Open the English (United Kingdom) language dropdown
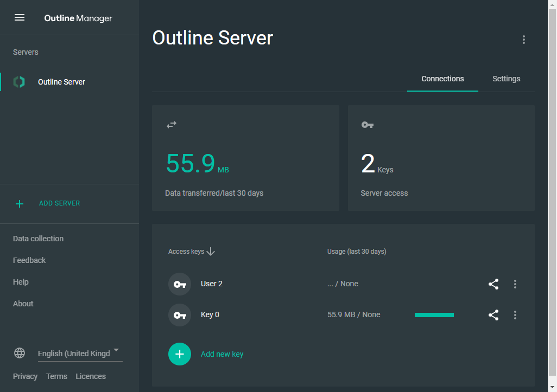This screenshot has height=392, width=557. click(80, 354)
